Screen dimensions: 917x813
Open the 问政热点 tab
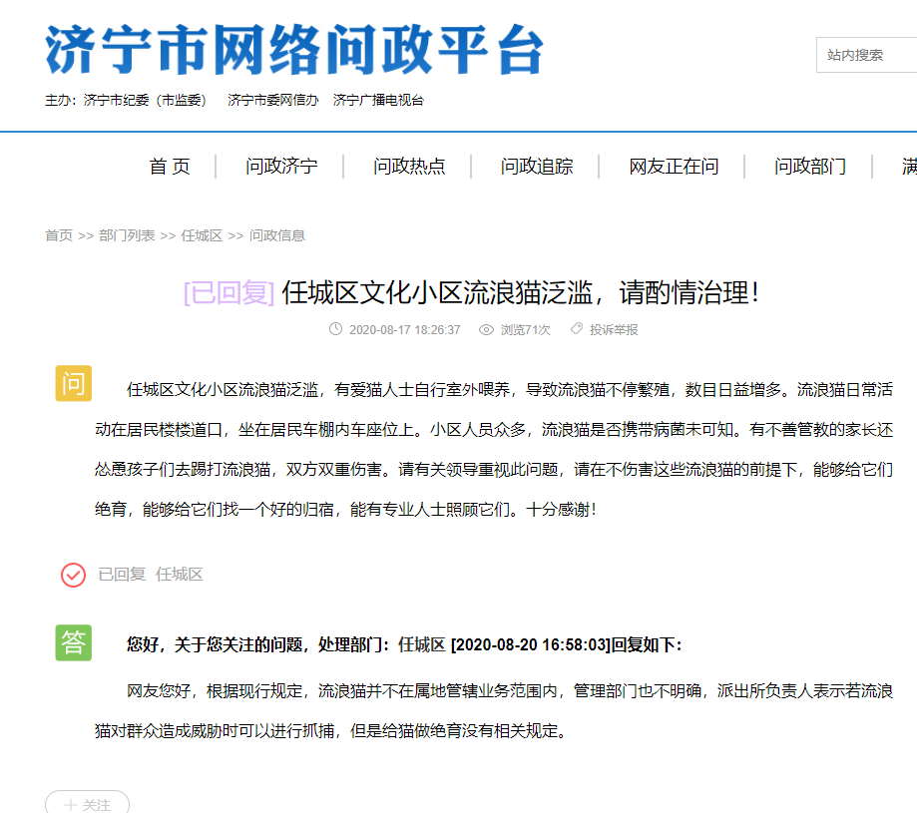(x=409, y=167)
